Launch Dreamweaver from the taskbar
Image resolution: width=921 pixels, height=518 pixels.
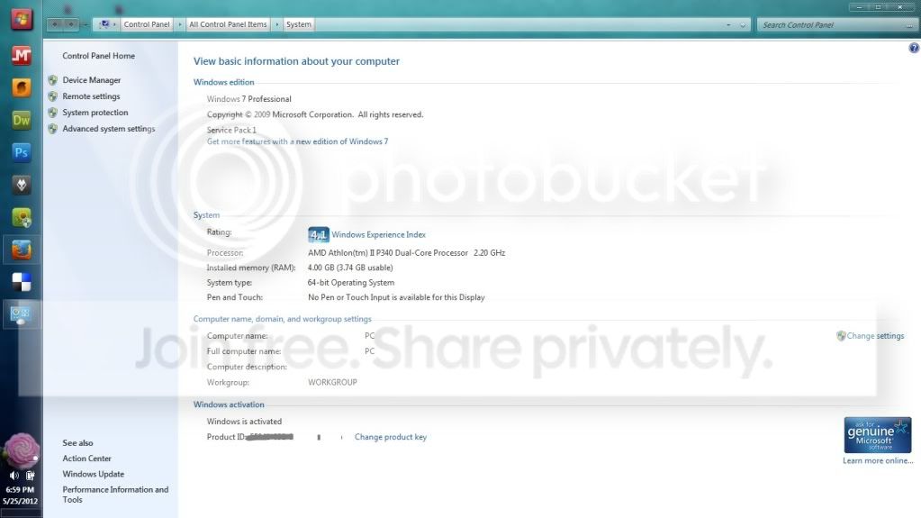(21, 120)
